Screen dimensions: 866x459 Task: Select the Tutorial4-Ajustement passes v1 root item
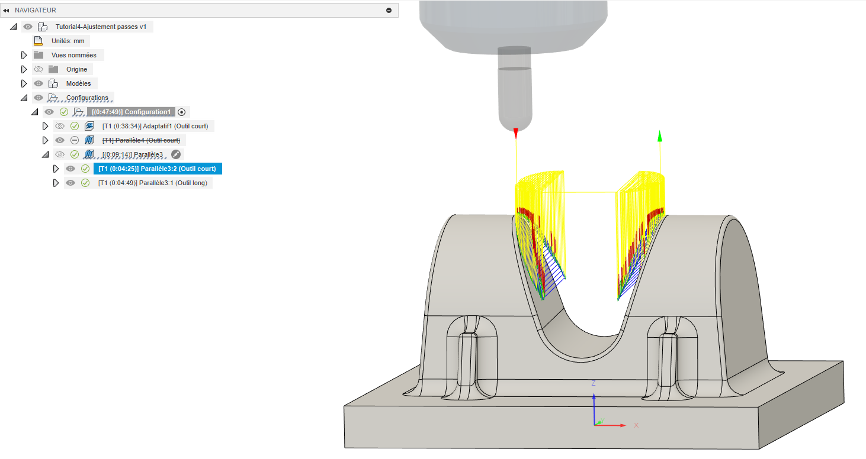coord(101,27)
